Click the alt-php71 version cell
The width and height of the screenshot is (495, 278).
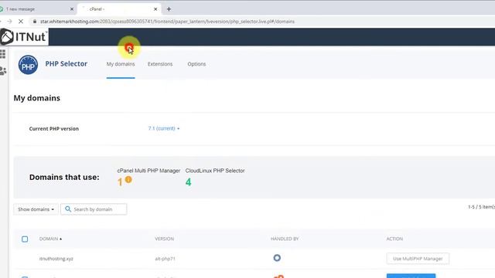click(x=165, y=259)
